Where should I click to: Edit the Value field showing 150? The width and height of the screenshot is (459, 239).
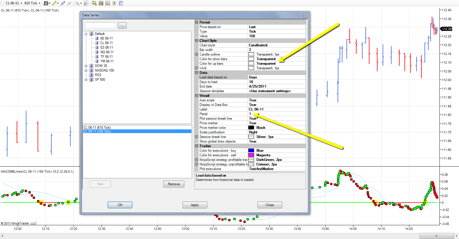[x=277, y=36]
